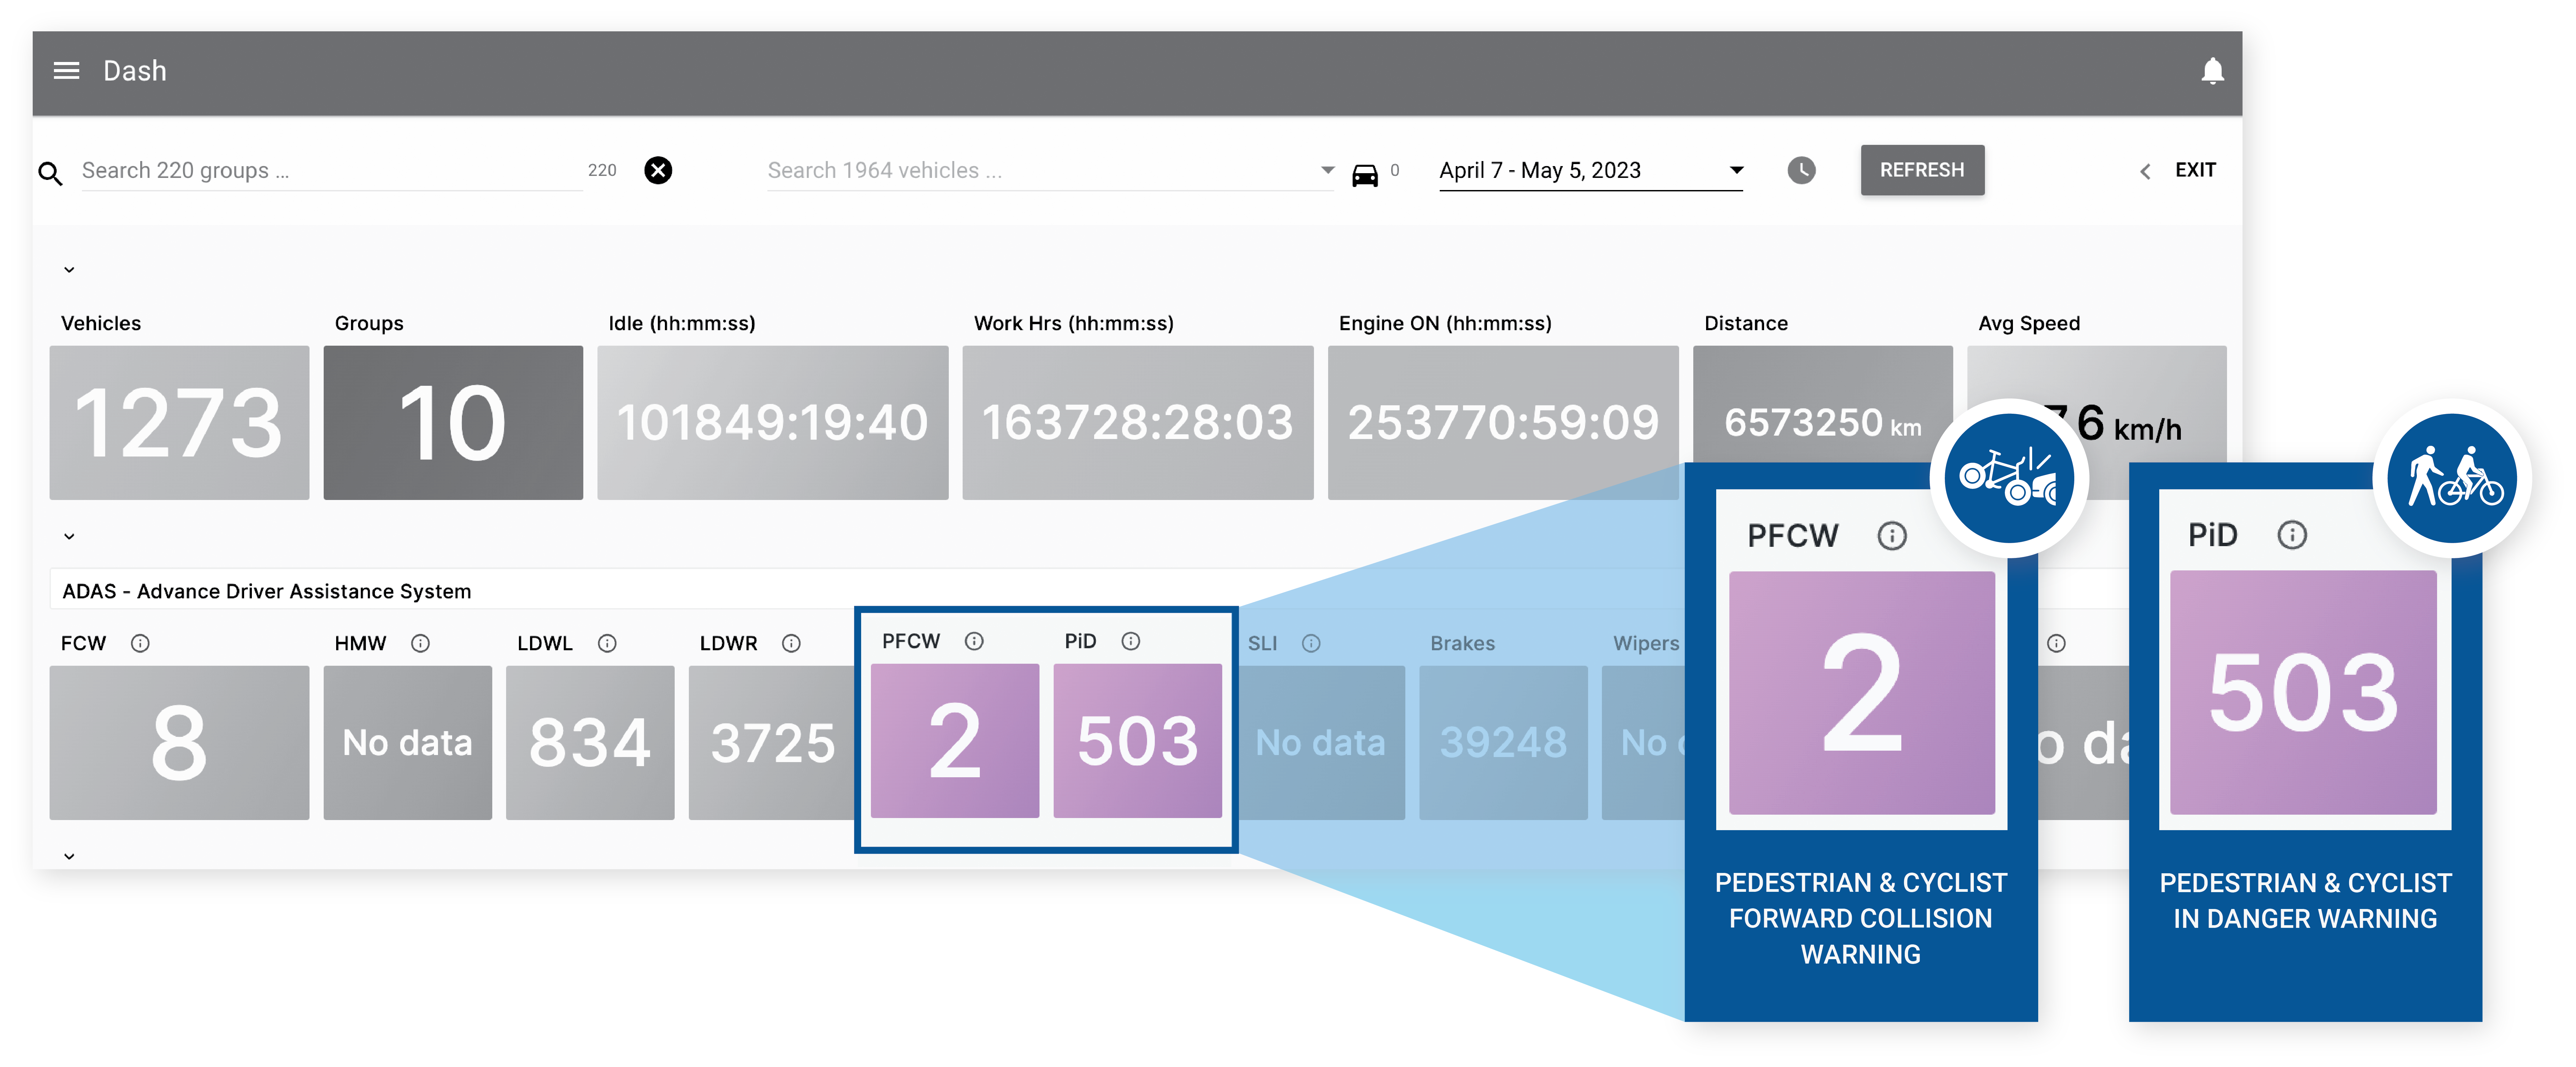
Task: Collapse the ADAS section chevron
Action: pos(69,536)
